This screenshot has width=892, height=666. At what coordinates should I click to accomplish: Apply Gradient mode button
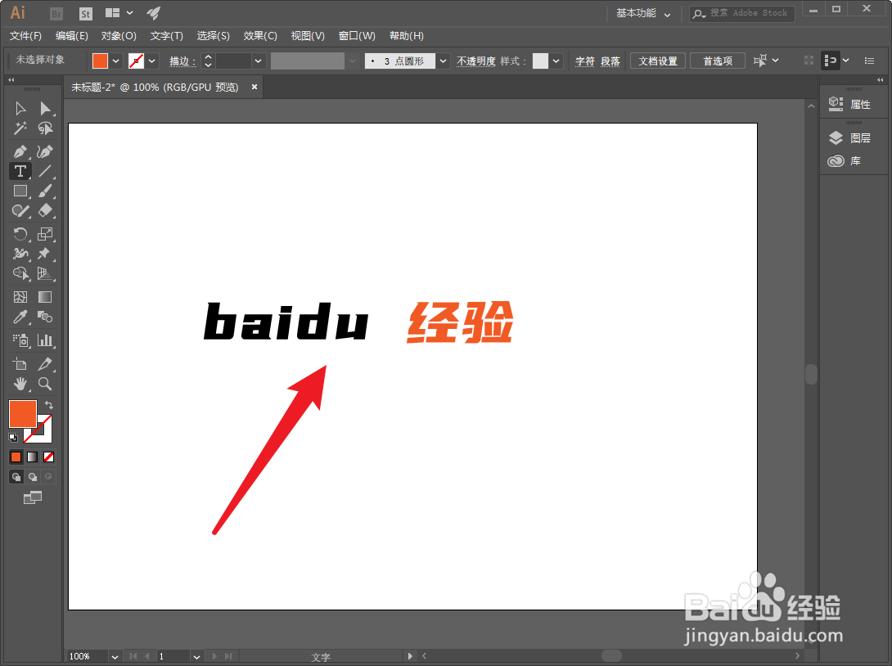(x=33, y=457)
